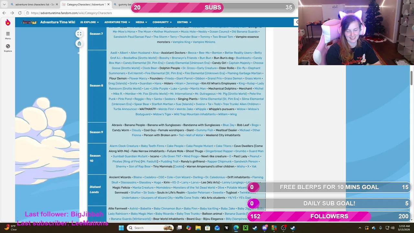The width and height of the screenshot is (414, 233).
Task: Open the Son of Rap Bear link
Action: pos(140,166)
